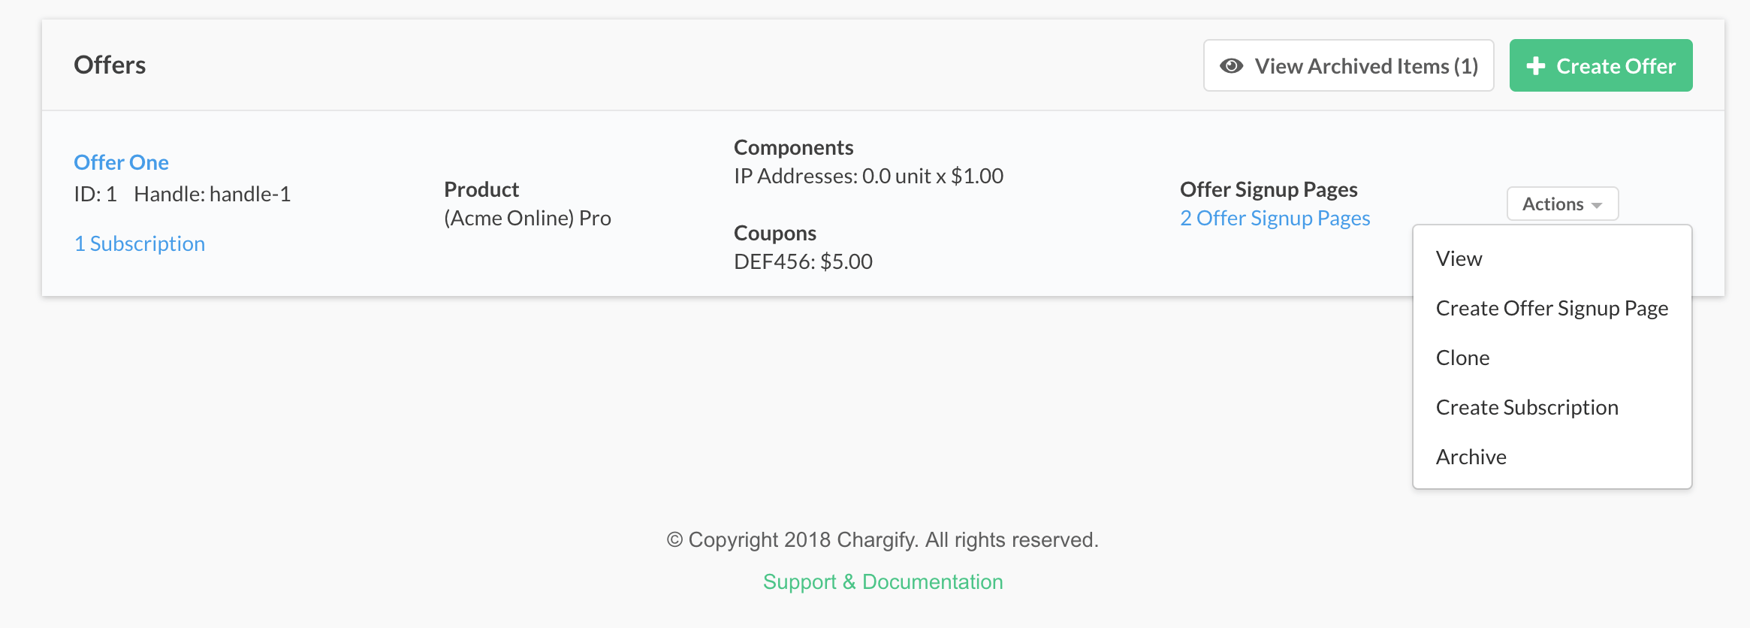Click the Actions dropdown caret arrow
This screenshot has width=1750, height=628.
(1597, 205)
